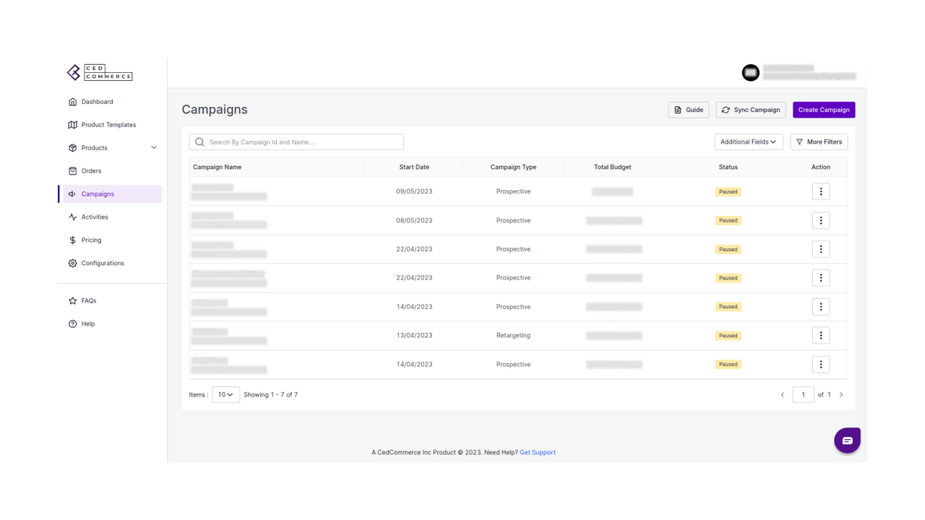Click the Create Campaign button
The height and width of the screenshot is (520, 925).
click(824, 110)
